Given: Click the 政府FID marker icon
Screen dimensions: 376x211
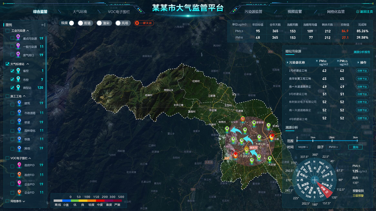Looking at the screenshot, I should pyautogui.click(x=19, y=175).
